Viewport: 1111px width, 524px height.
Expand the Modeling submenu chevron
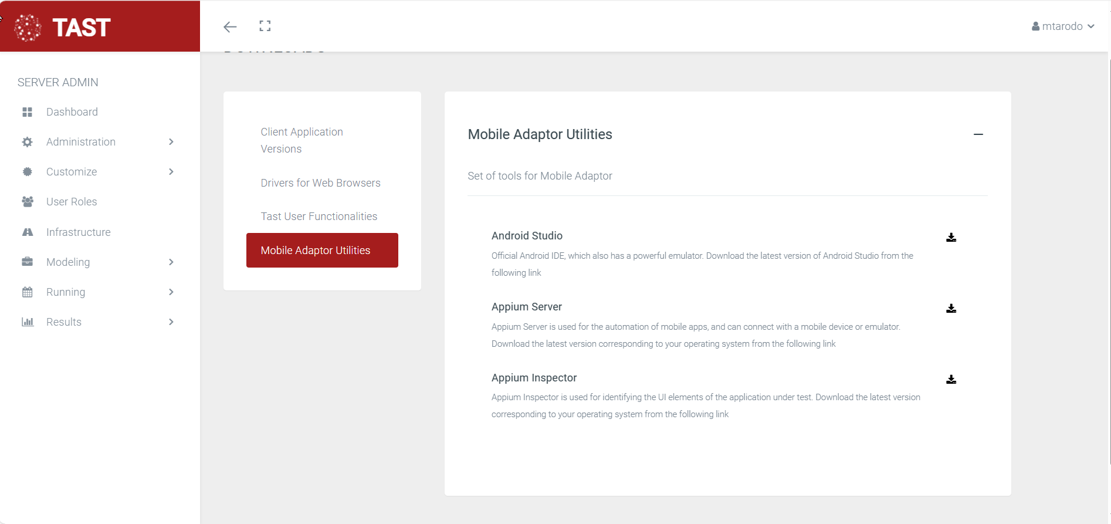pyautogui.click(x=171, y=262)
